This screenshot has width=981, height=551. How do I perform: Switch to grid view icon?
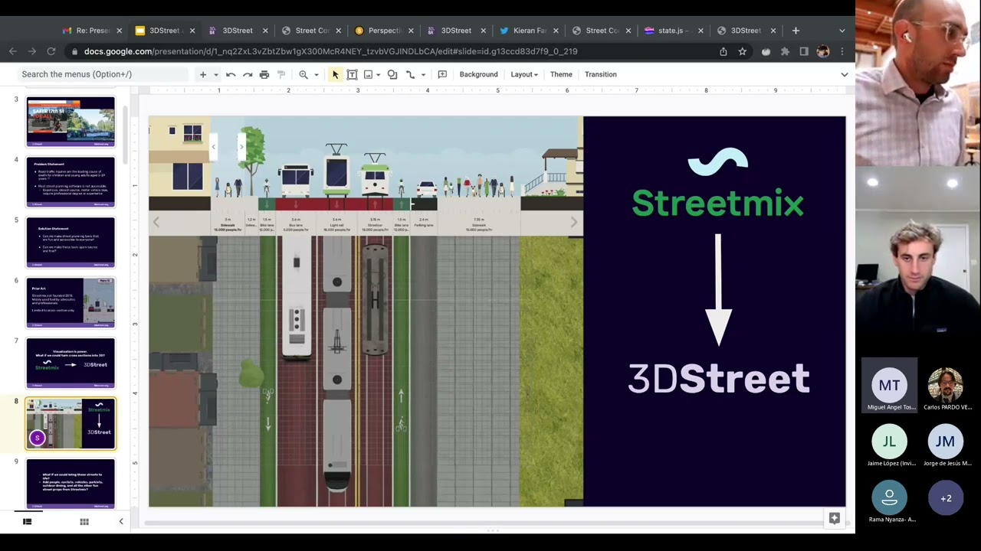click(x=84, y=522)
